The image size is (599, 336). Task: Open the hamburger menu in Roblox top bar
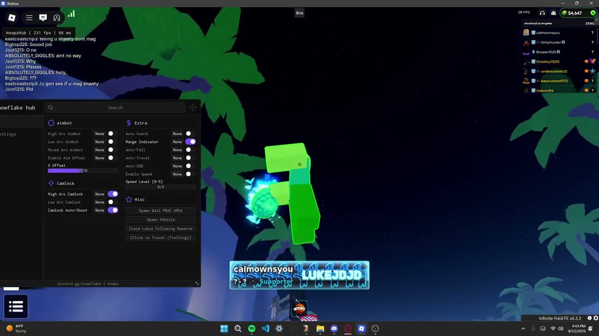[29, 18]
